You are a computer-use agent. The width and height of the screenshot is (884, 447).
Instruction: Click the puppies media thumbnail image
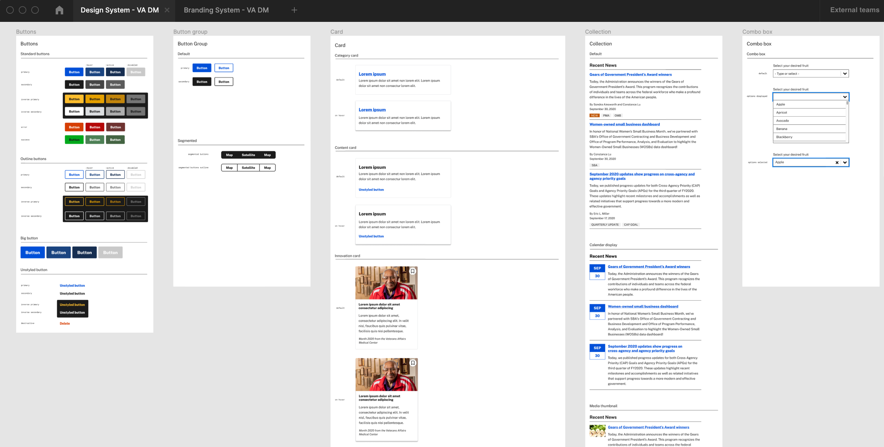click(x=597, y=431)
